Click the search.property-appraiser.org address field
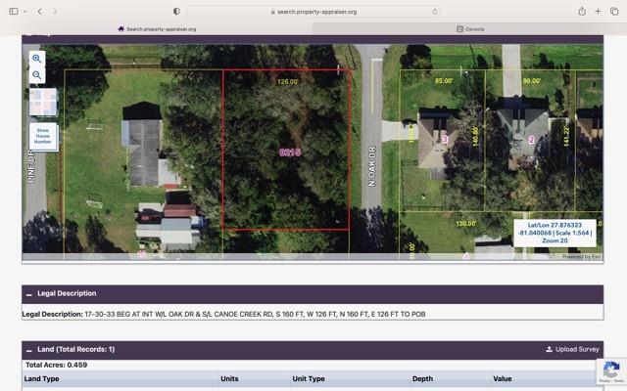 313,11
